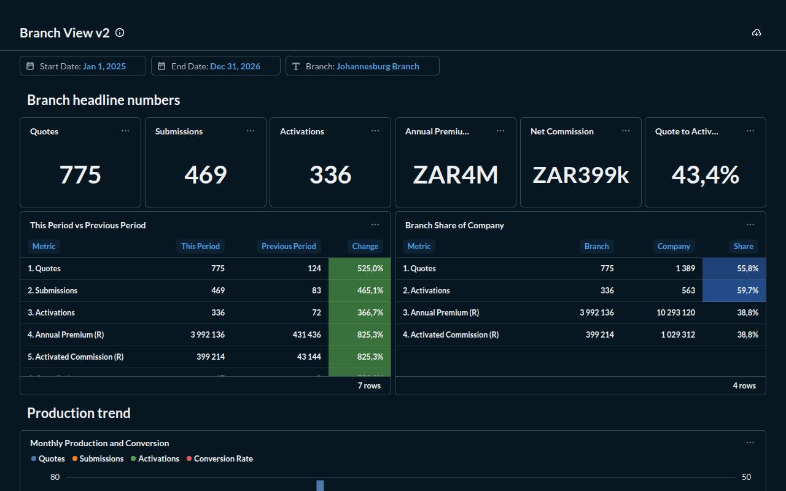786x491 pixels.
Task: Sort by Branch column header
Action: 596,246
